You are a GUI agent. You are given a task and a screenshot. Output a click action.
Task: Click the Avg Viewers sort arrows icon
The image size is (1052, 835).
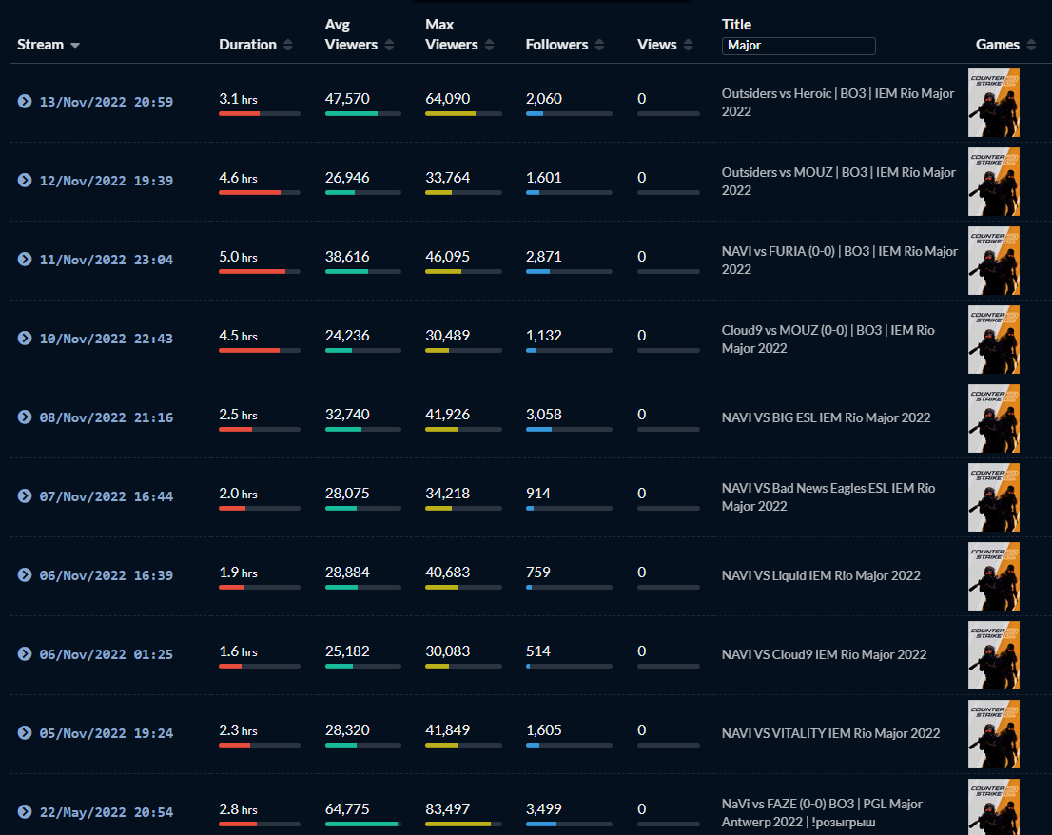coord(389,45)
